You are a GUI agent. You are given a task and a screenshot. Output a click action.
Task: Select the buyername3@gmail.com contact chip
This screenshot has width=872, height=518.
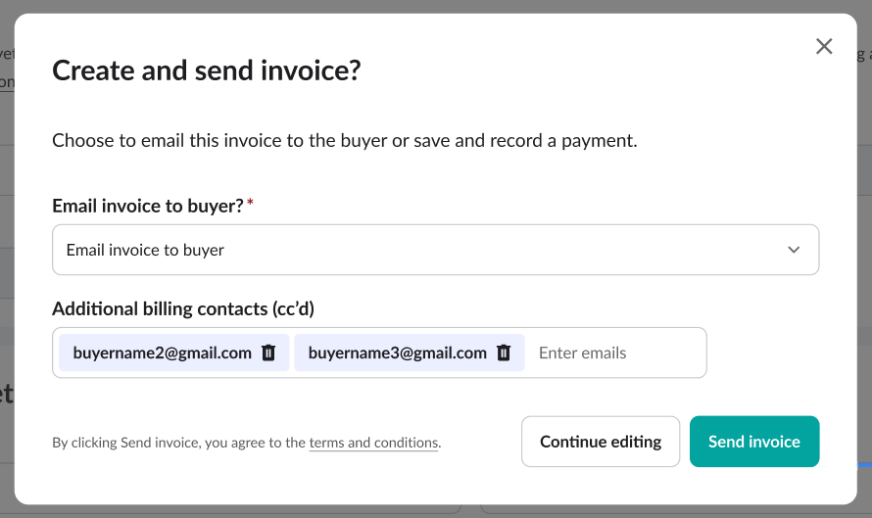click(397, 353)
